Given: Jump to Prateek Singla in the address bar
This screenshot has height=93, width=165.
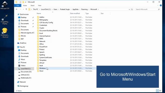Looking at the screenshot, I should [x=65, y=9].
